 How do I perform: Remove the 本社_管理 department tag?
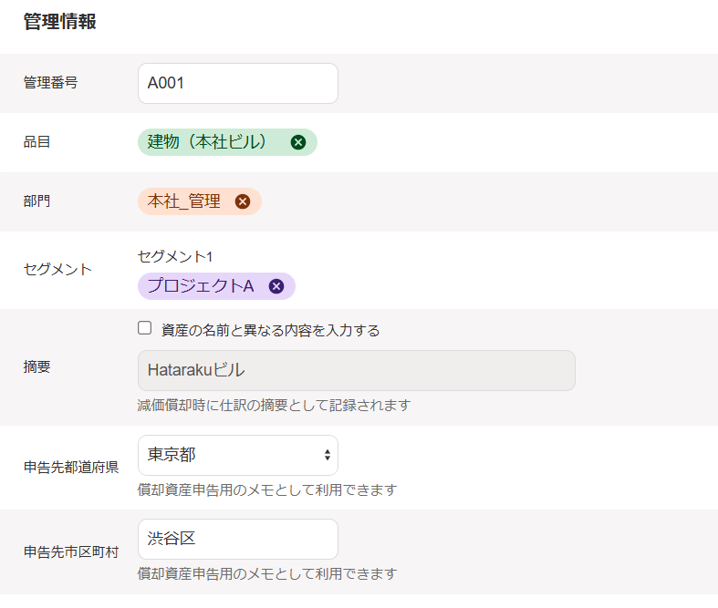coord(242,201)
